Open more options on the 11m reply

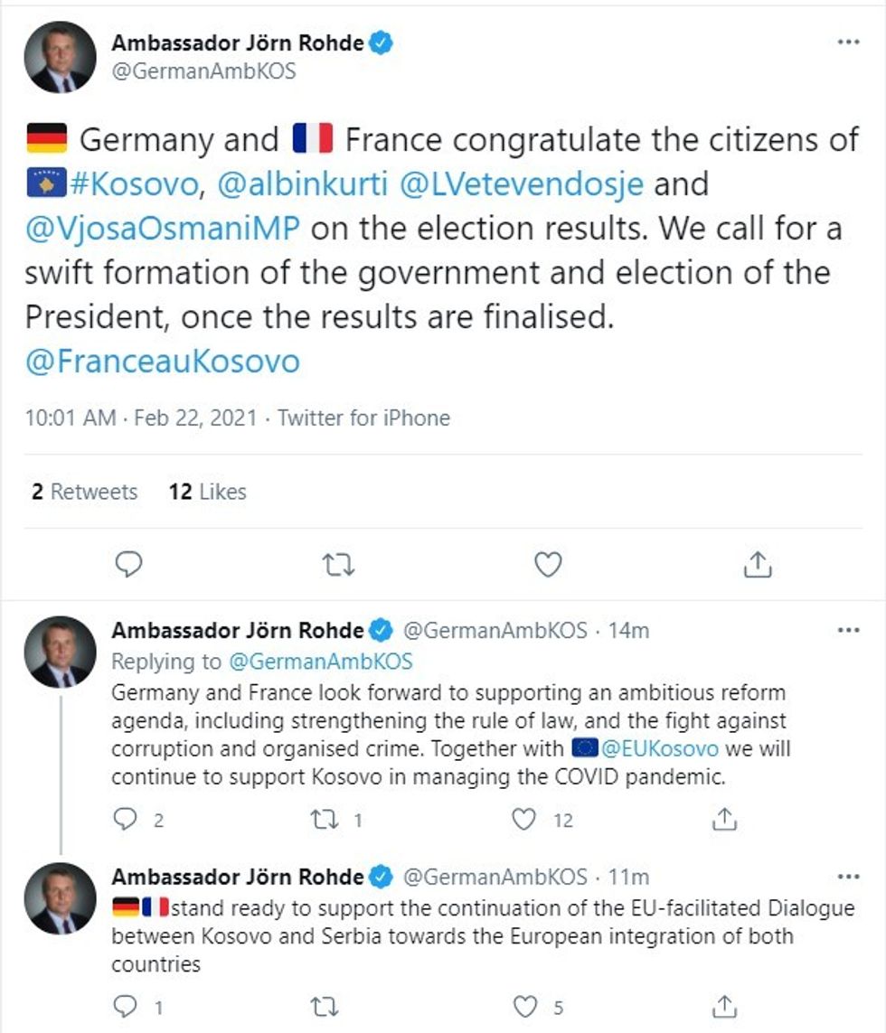click(847, 877)
